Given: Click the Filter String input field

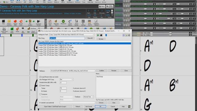Looking at the screenshot, I should tap(67, 38).
